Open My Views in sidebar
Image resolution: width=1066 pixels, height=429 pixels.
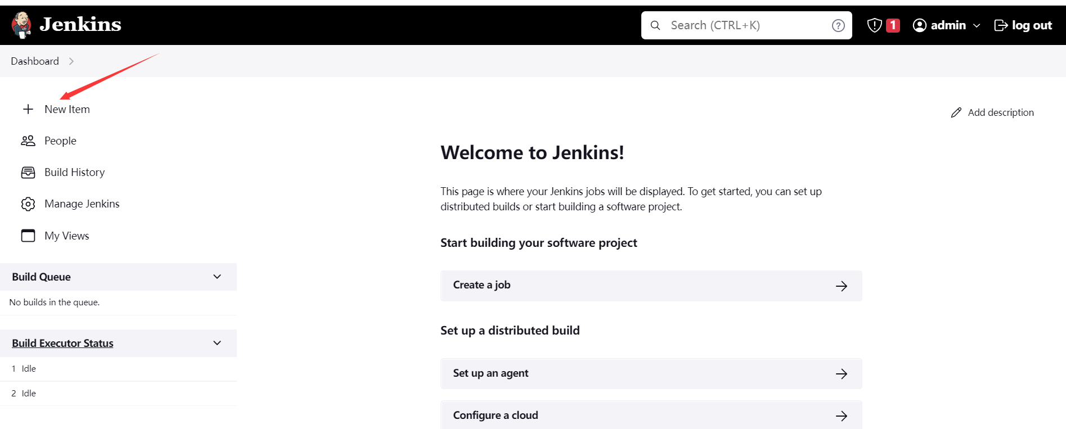[67, 236]
